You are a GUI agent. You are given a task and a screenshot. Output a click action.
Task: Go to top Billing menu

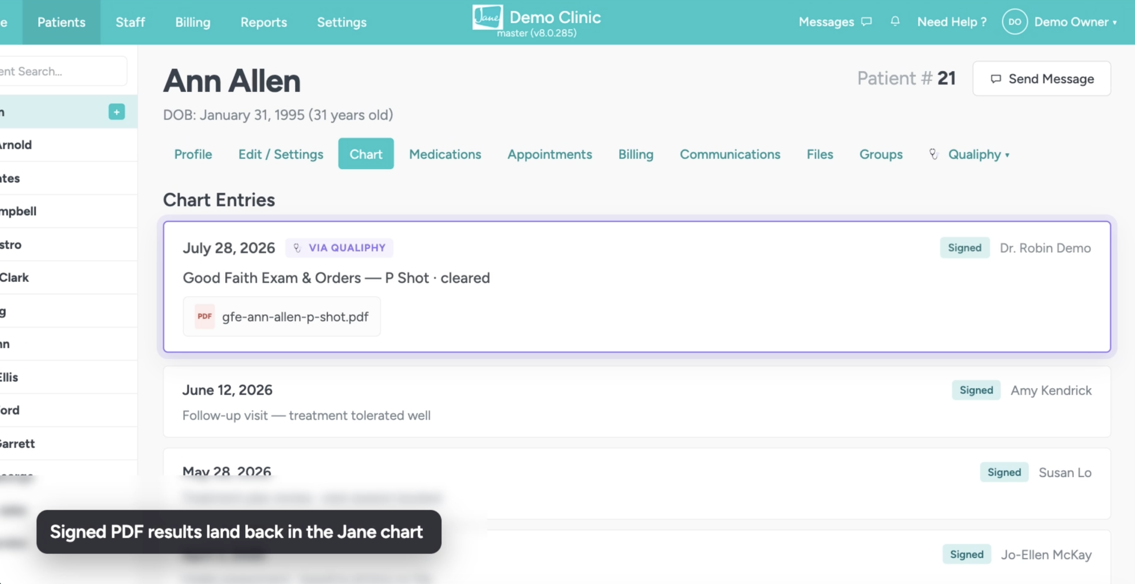pyautogui.click(x=192, y=22)
